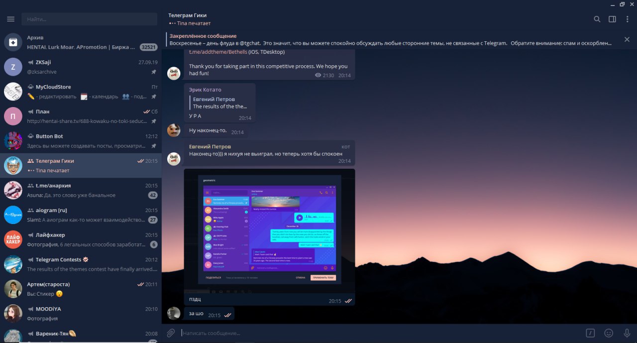Viewport: 637px width, 343px height.
Task: Click the Archive folder avatar icon
Action: click(x=13, y=42)
